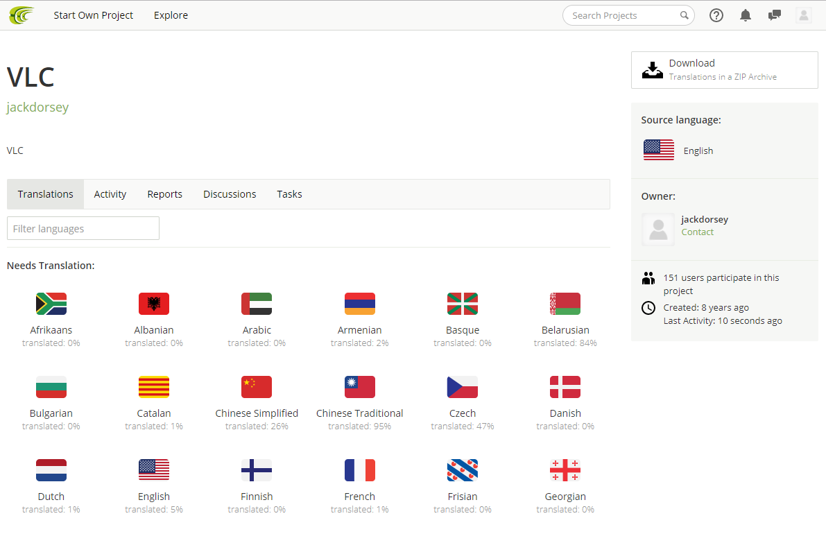
Task: Click the Catalan flag icon
Action: [x=154, y=387]
